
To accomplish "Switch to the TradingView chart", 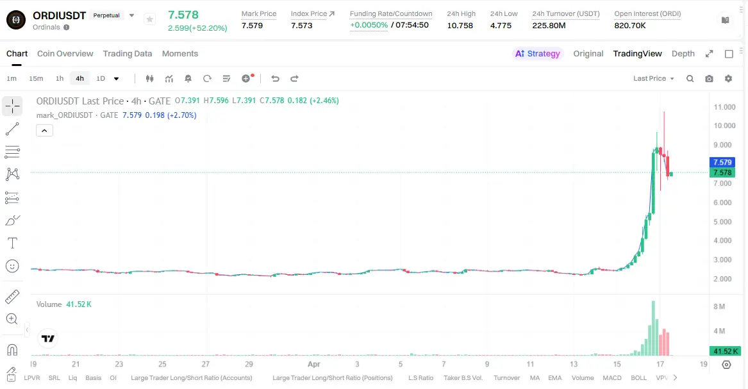I will point(637,54).
